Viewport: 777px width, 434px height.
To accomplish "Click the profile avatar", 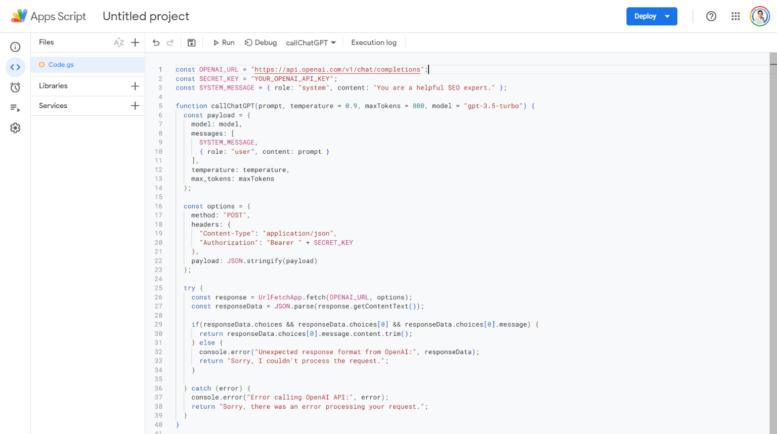I will coord(759,16).
